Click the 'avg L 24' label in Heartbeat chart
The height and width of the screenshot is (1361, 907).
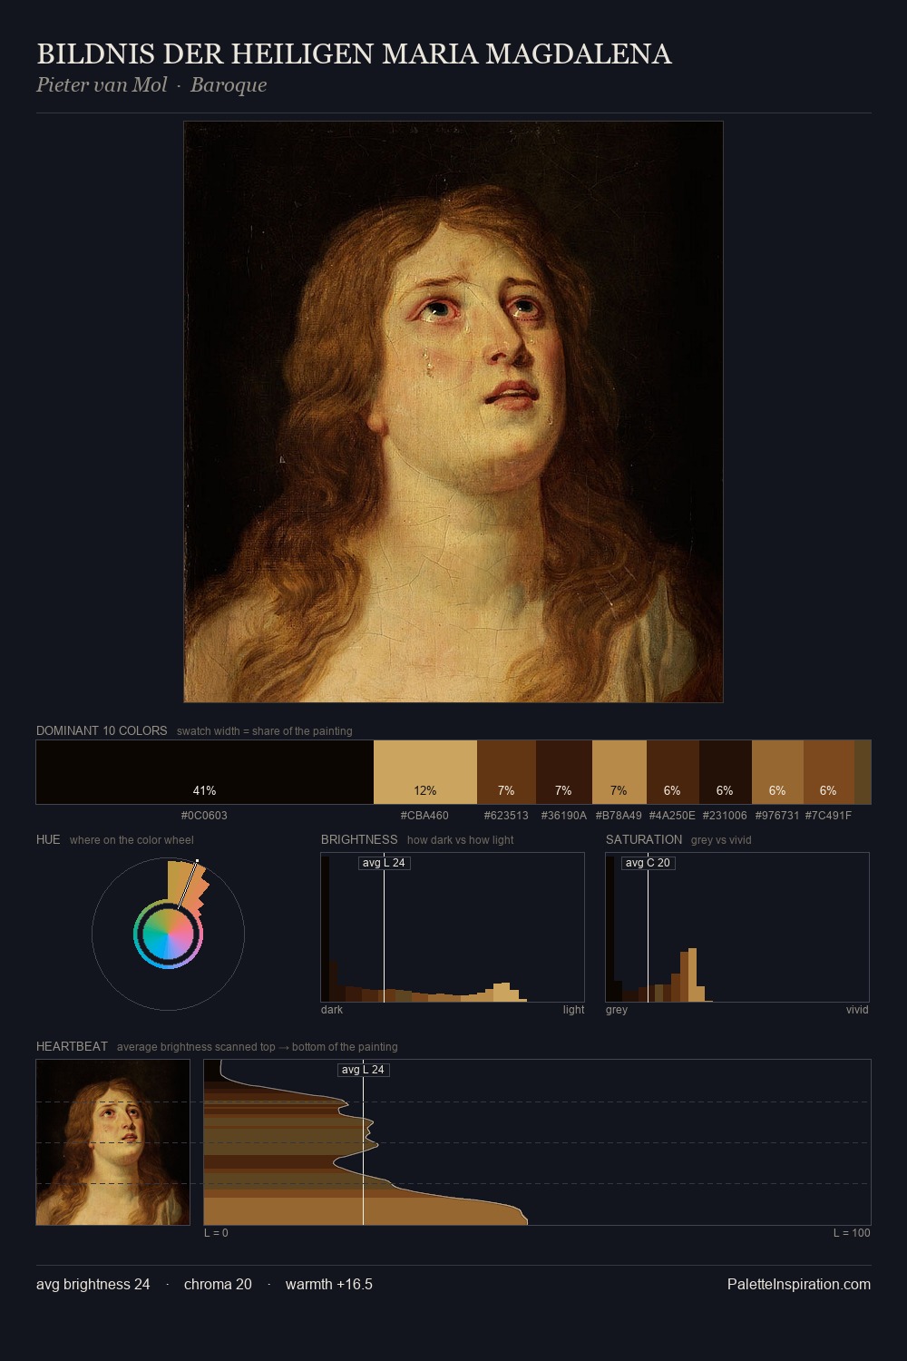tap(364, 1070)
